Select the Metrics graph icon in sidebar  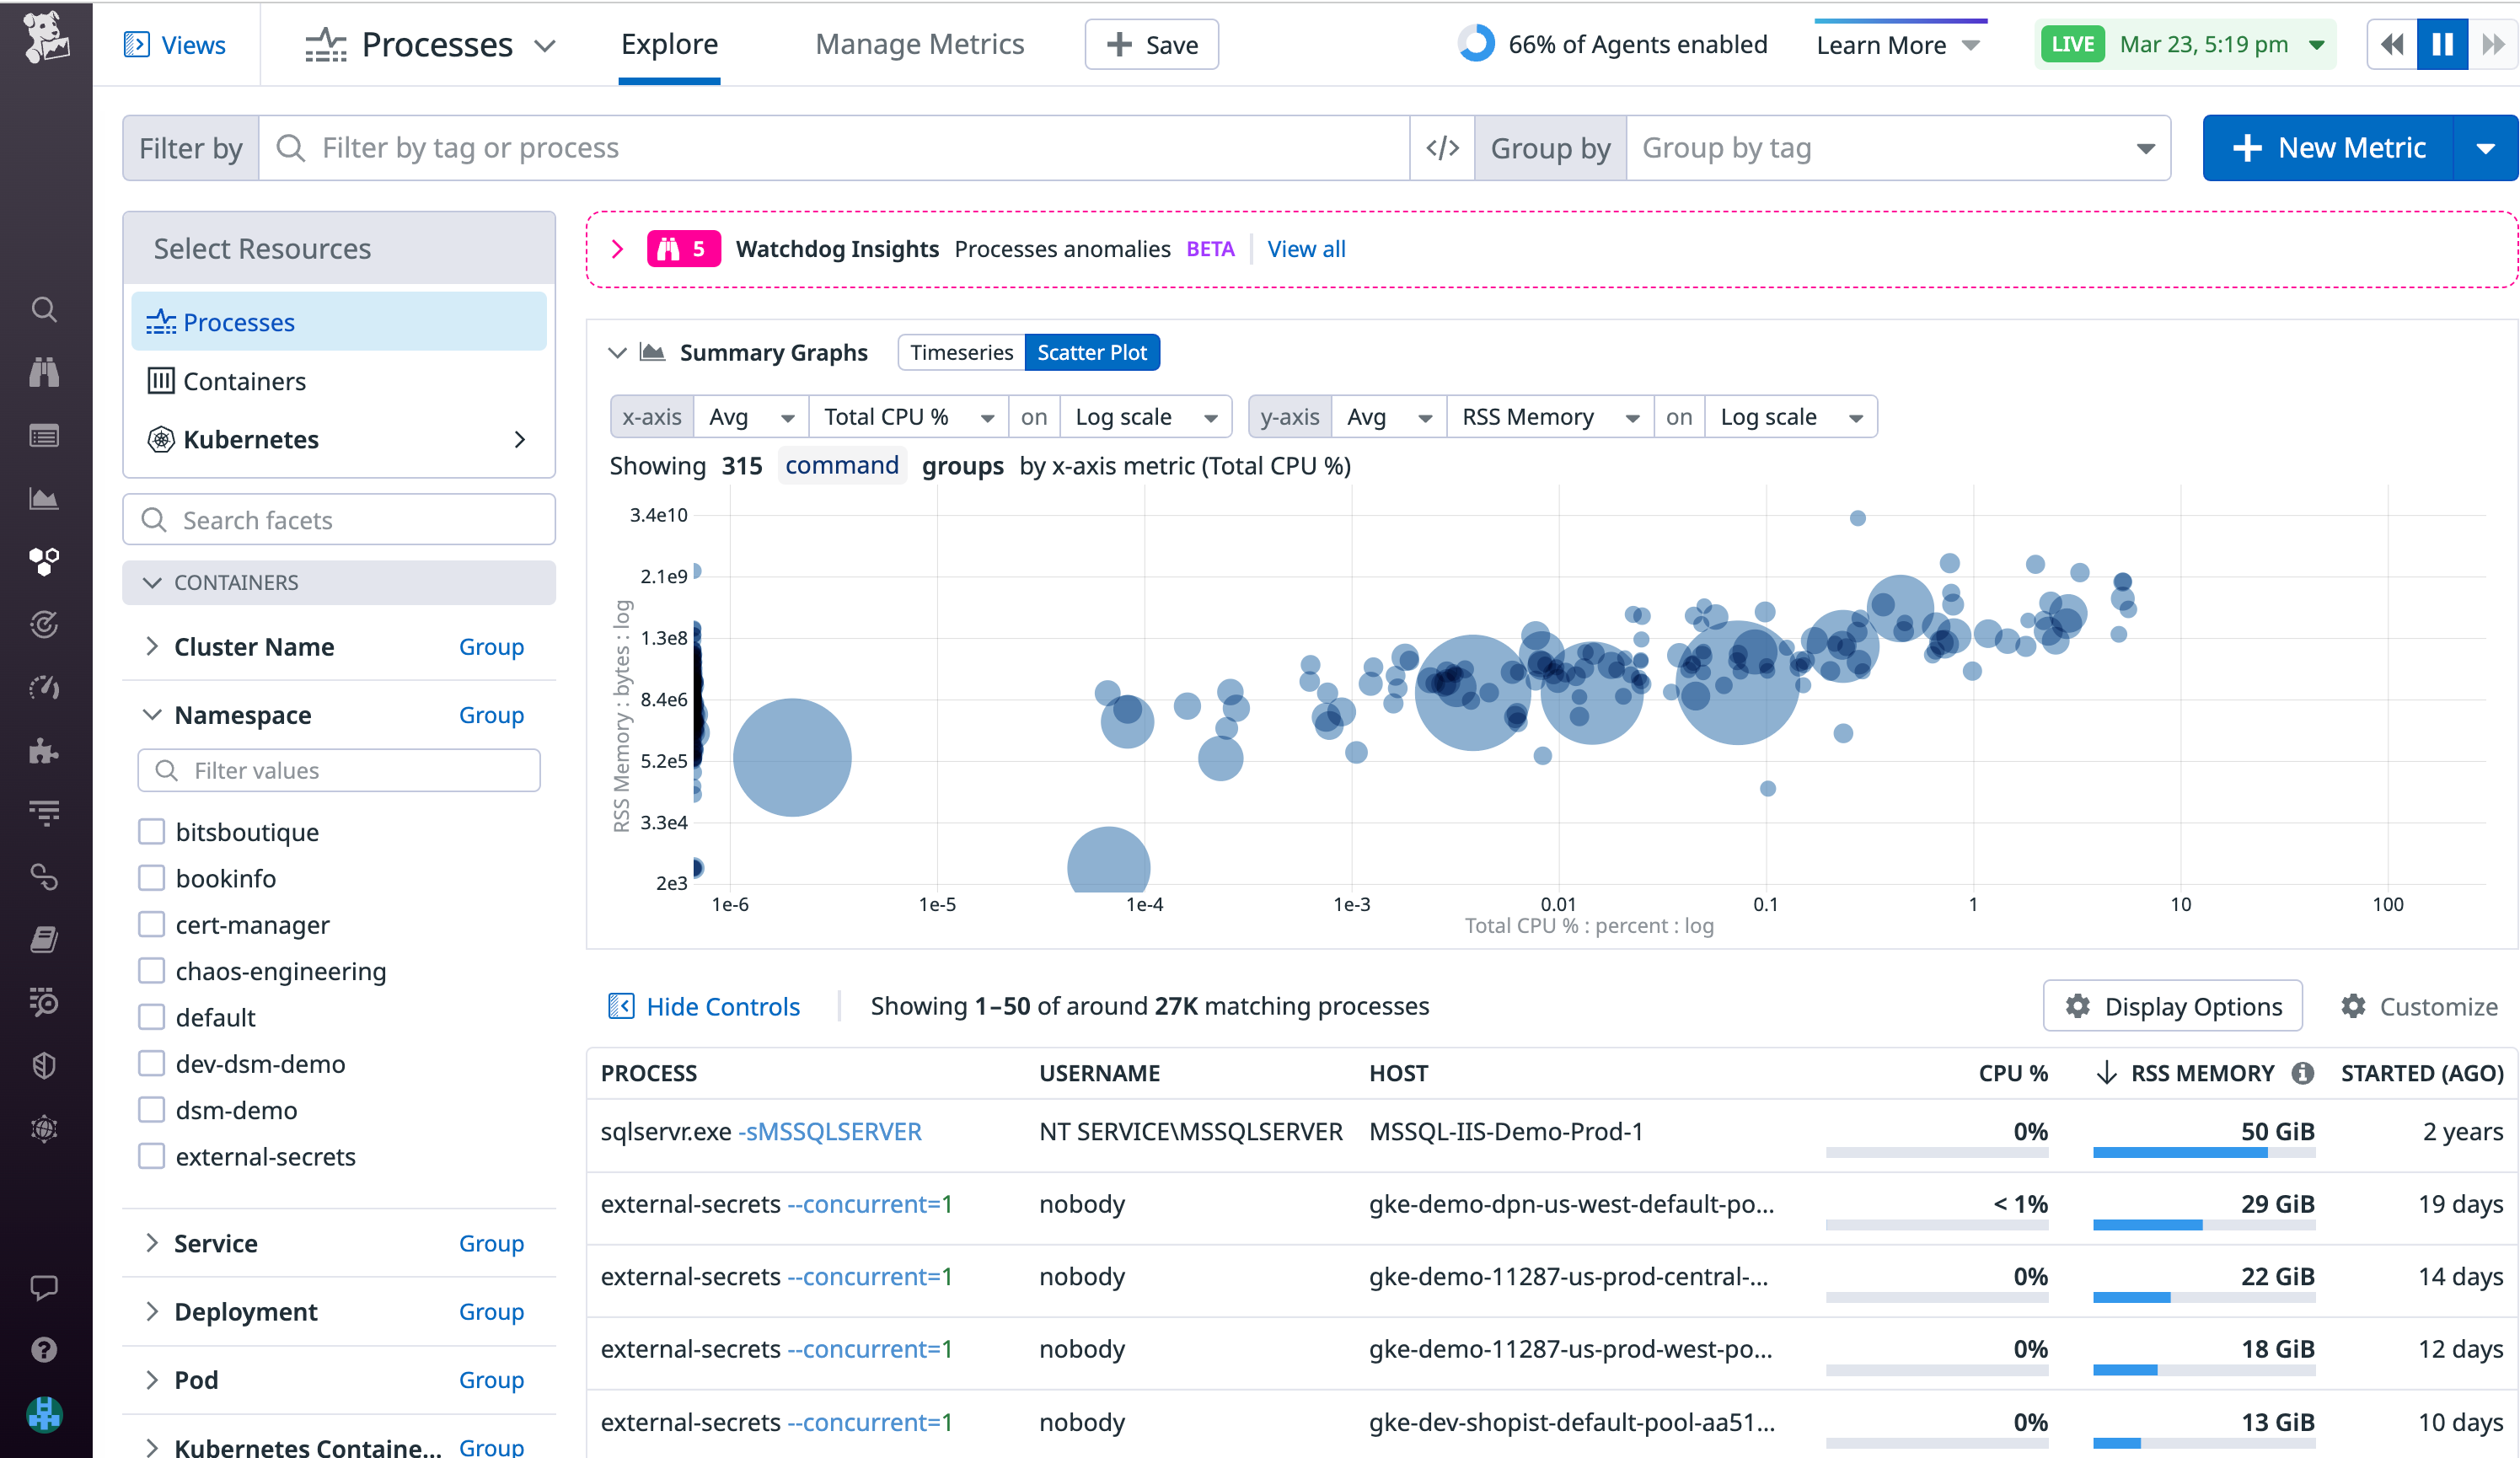coord(44,498)
